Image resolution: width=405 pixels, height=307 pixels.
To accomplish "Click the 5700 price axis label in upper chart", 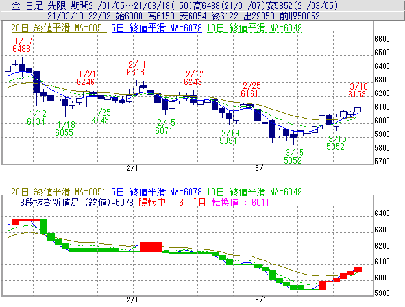I will (382, 162).
